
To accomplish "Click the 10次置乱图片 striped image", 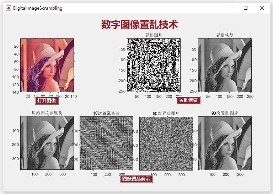I will pos(107,143).
